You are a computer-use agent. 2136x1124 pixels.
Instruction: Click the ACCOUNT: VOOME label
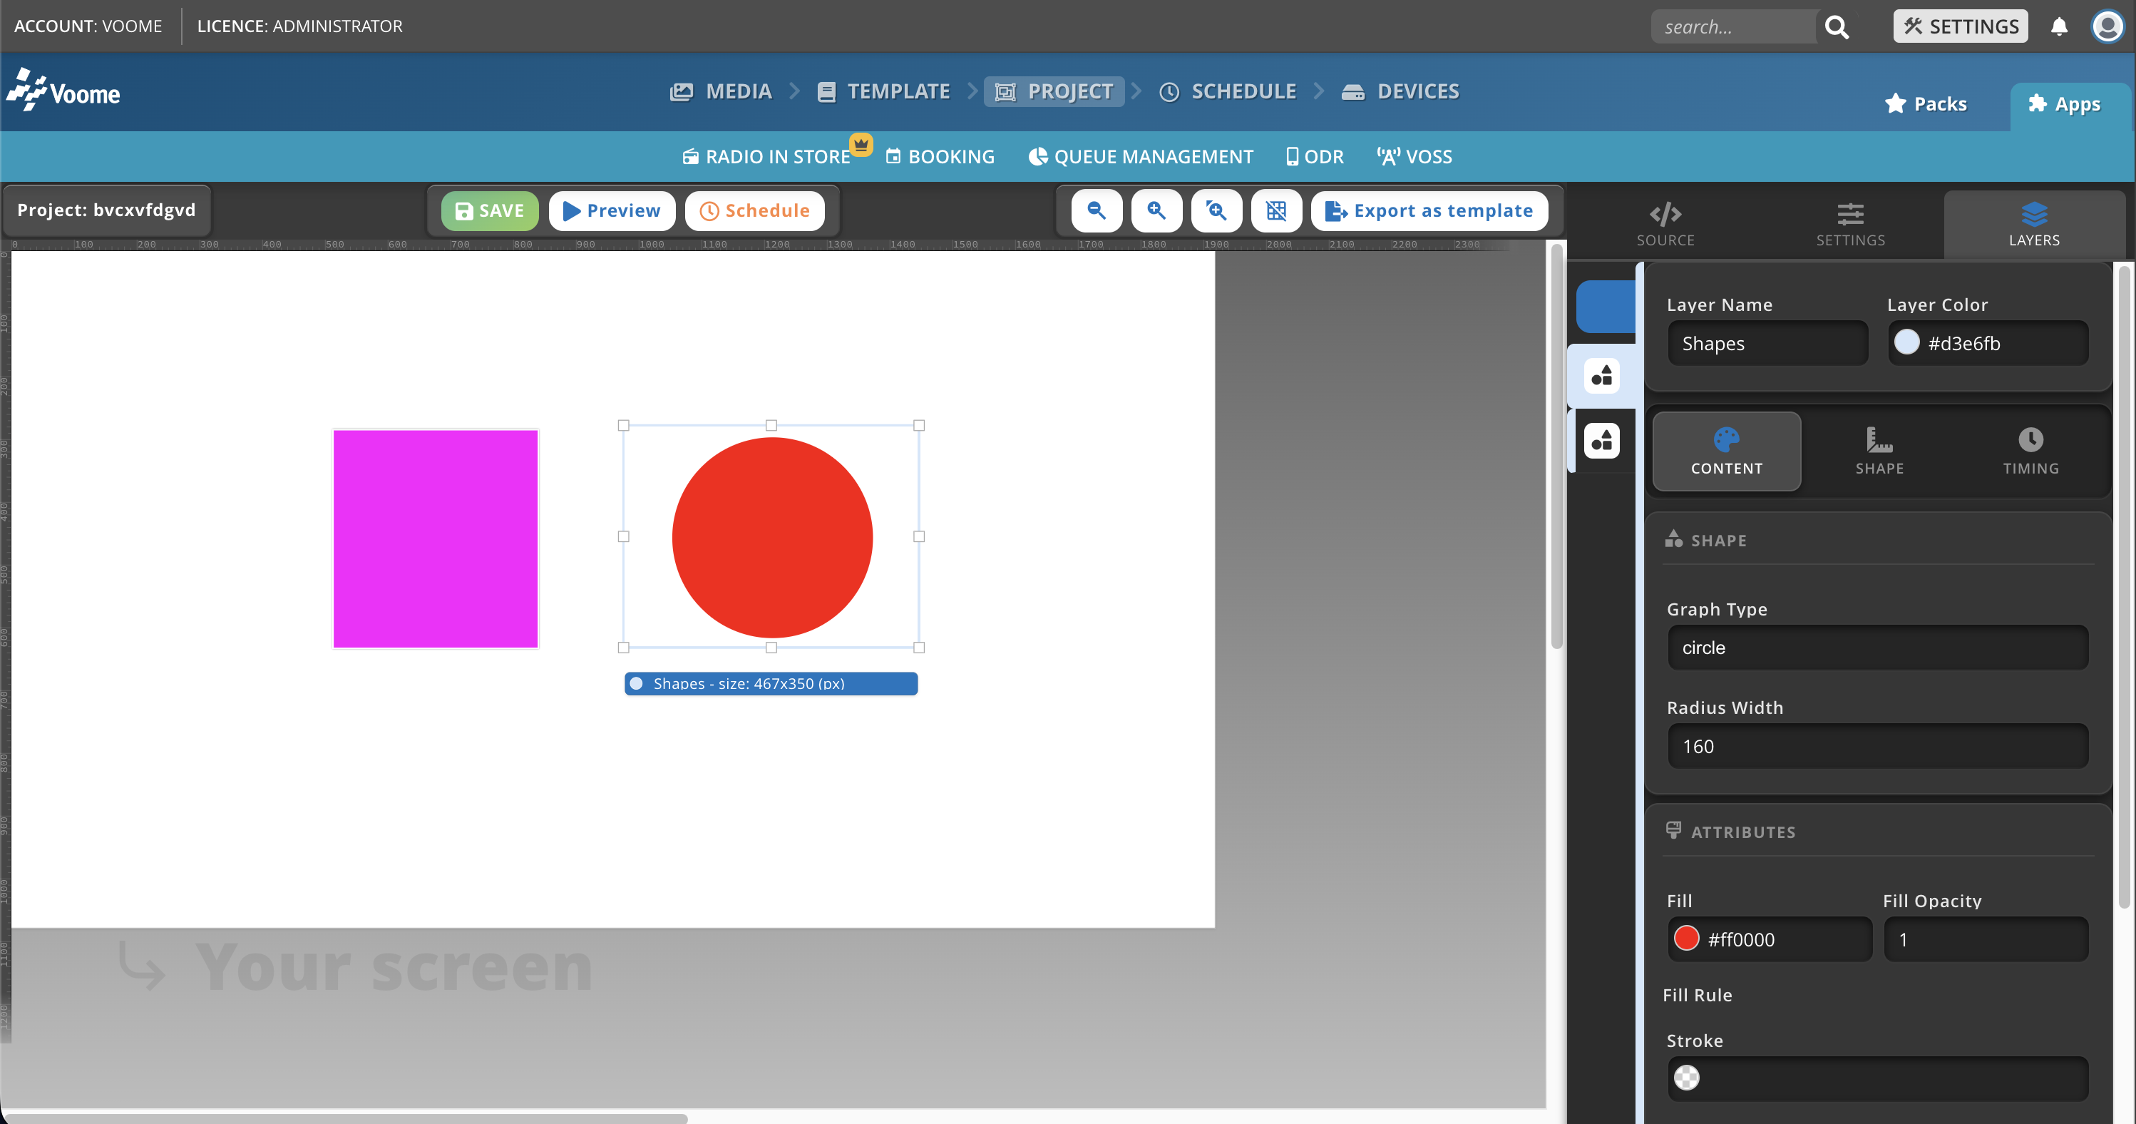tap(88, 26)
